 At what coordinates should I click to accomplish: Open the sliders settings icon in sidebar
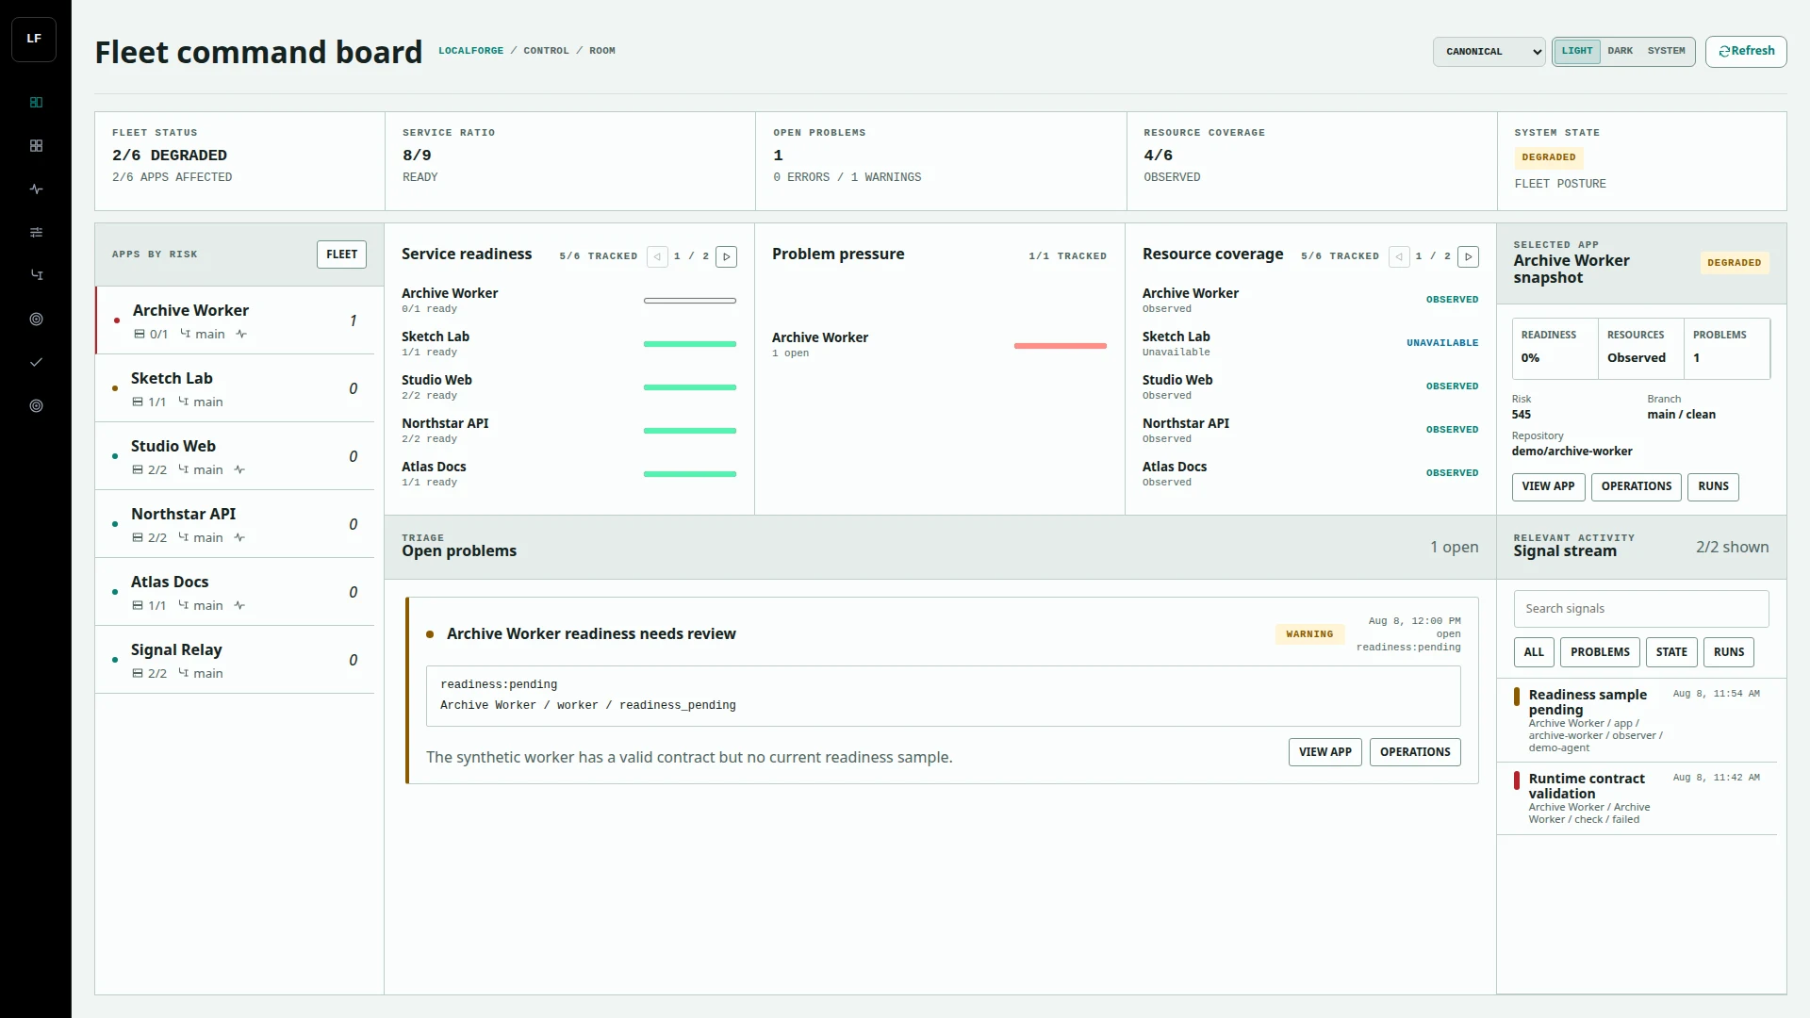tap(36, 233)
